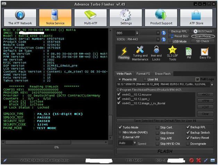
Task: Enable Skip APE checkbox
Action: (157, 138)
